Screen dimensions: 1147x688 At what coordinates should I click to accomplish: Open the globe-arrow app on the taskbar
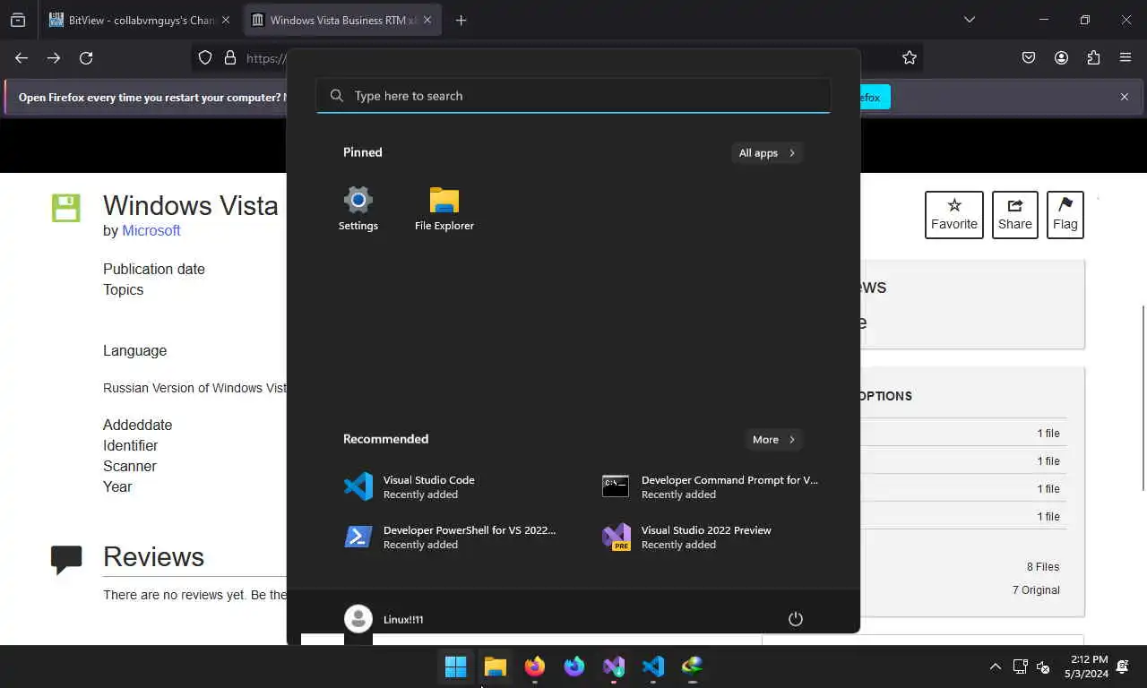tap(693, 666)
